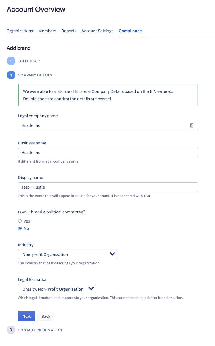Click the Next button
This screenshot has width=215, height=346.
click(x=26, y=316)
